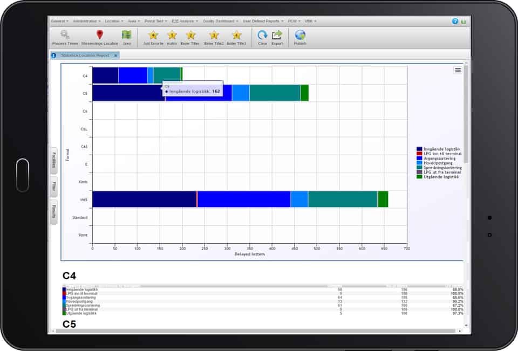
Task: Click the info icon on the report tab
Action: tap(54, 56)
